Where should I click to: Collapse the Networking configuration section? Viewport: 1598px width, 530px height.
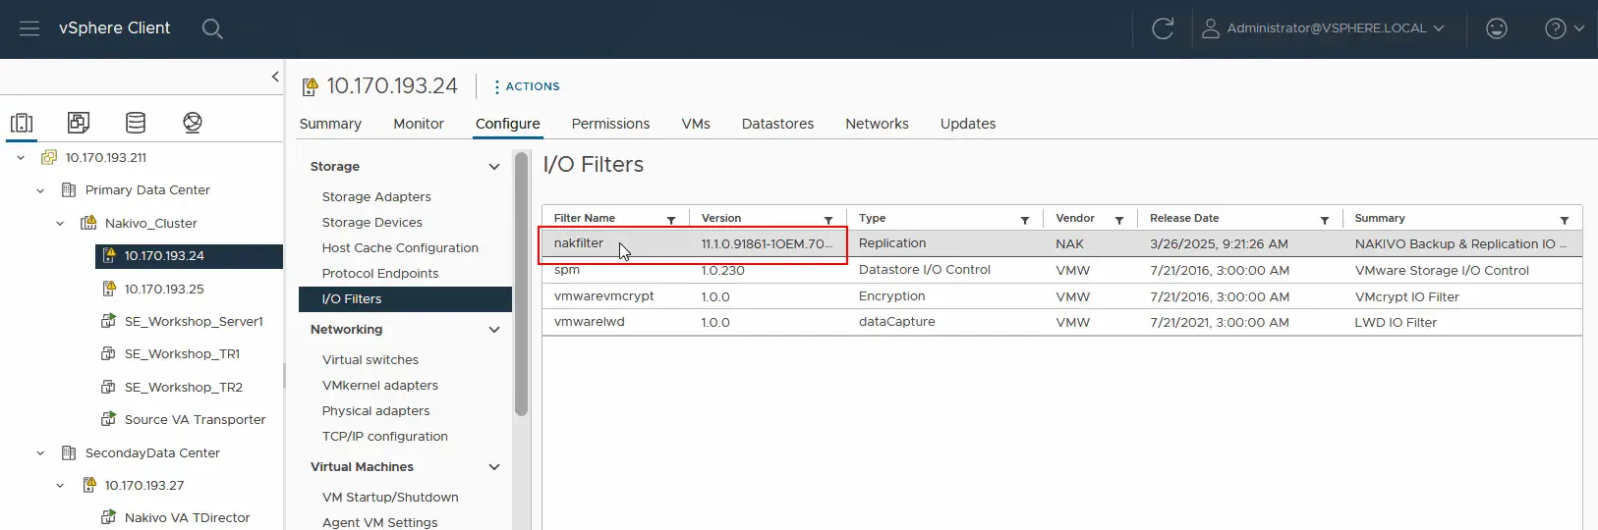click(x=494, y=330)
